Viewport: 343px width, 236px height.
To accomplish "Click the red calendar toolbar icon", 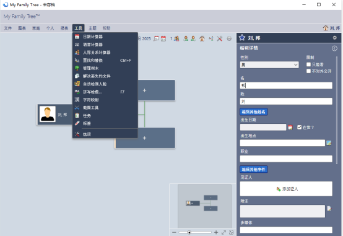I will tap(163, 39).
